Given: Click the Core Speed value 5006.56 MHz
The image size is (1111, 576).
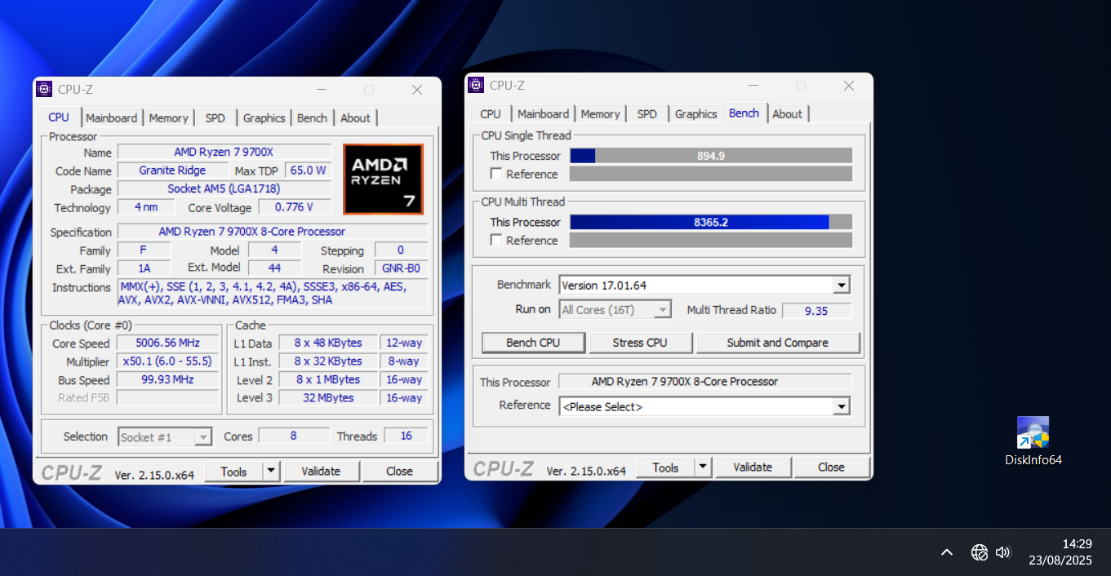Looking at the screenshot, I should 169,343.
